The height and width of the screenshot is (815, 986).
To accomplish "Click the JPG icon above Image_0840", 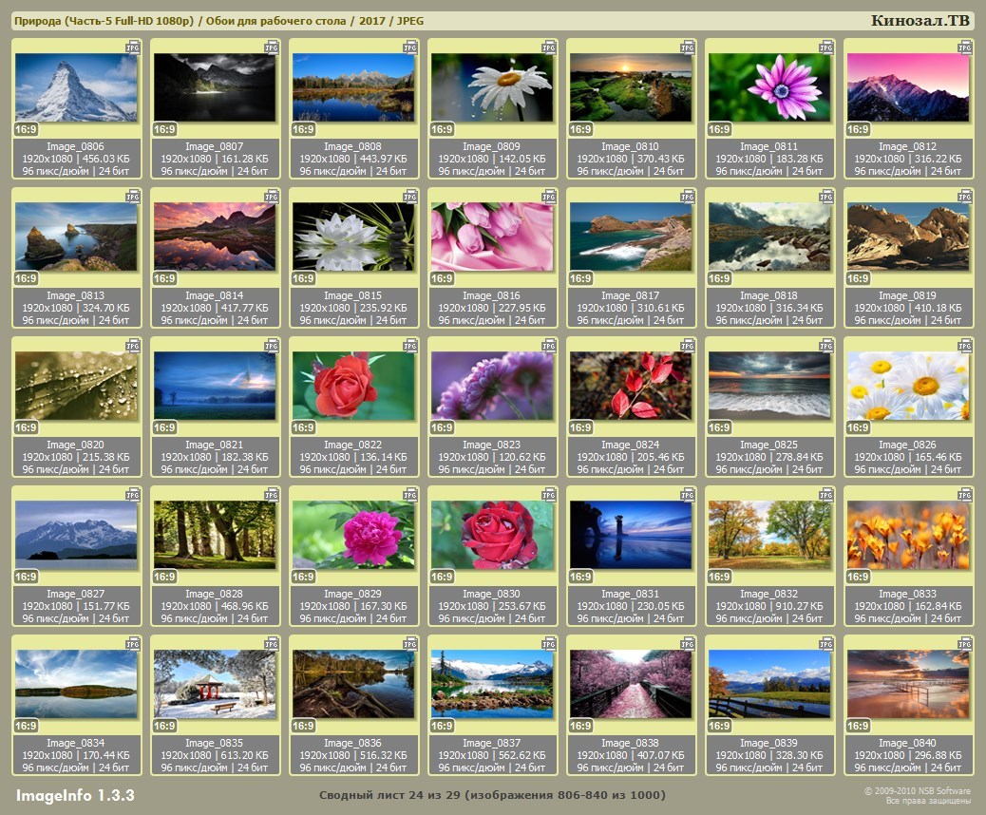I will click(x=964, y=643).
